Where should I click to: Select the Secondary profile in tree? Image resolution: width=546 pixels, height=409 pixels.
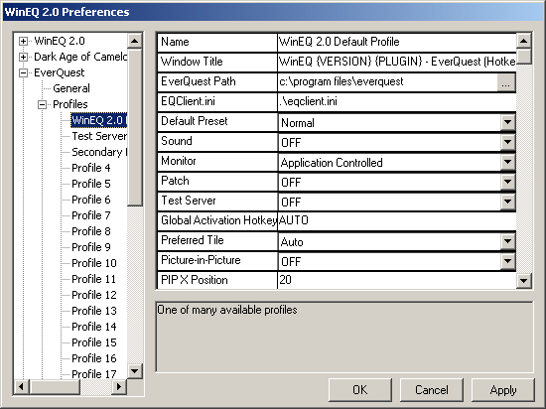click(99, 152)
